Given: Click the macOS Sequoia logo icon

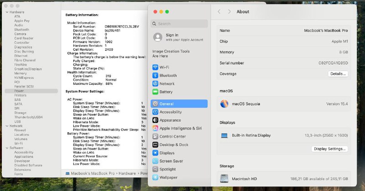Looking at the screenshot, I should point(224,104).
